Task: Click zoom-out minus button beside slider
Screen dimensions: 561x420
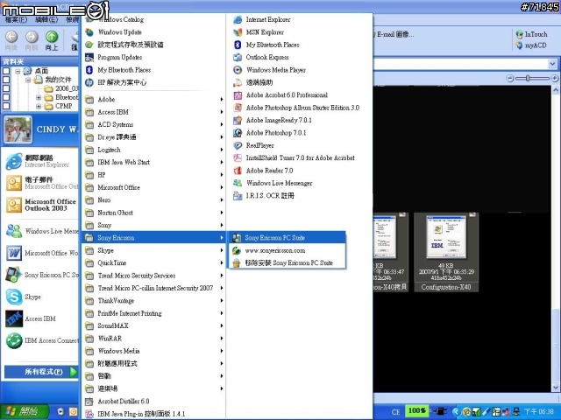Action: tap(510, 78)
